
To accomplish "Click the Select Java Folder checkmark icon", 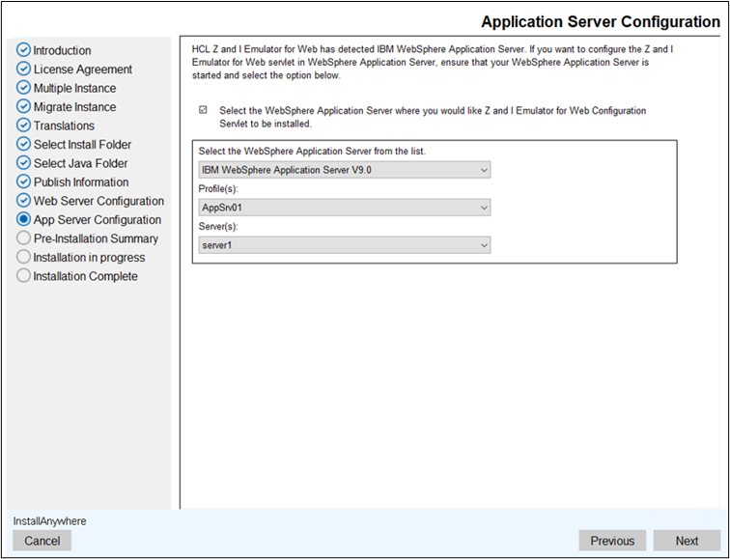I will click(x=24, y=163).
